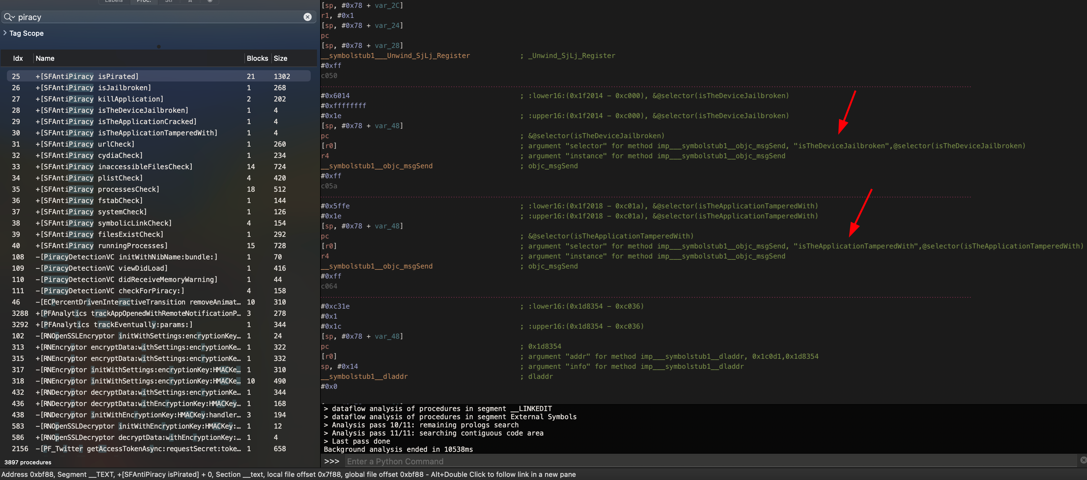
Task: Select +[RNOpenSSLDecryptor decryptData: row 586
Action: pos(159,437)
